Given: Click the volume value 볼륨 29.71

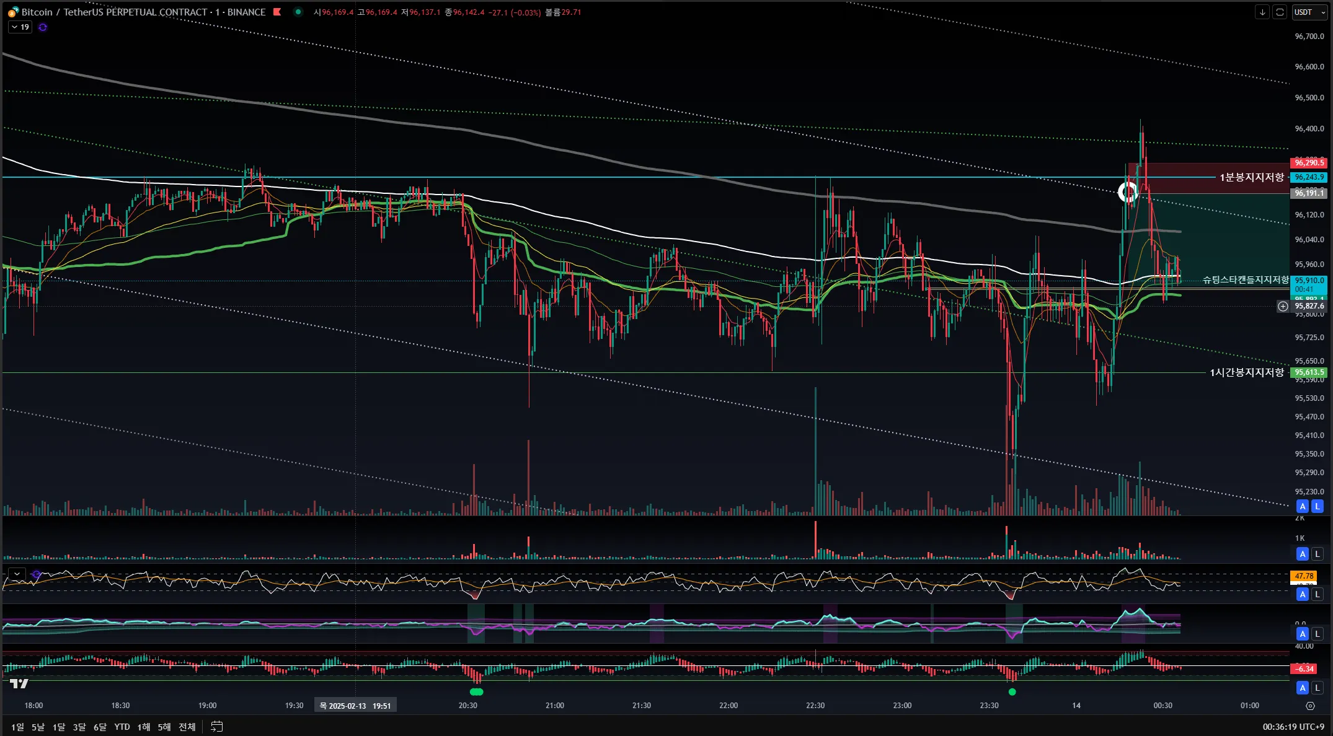Looking at the screenshot, I should 563,12.
